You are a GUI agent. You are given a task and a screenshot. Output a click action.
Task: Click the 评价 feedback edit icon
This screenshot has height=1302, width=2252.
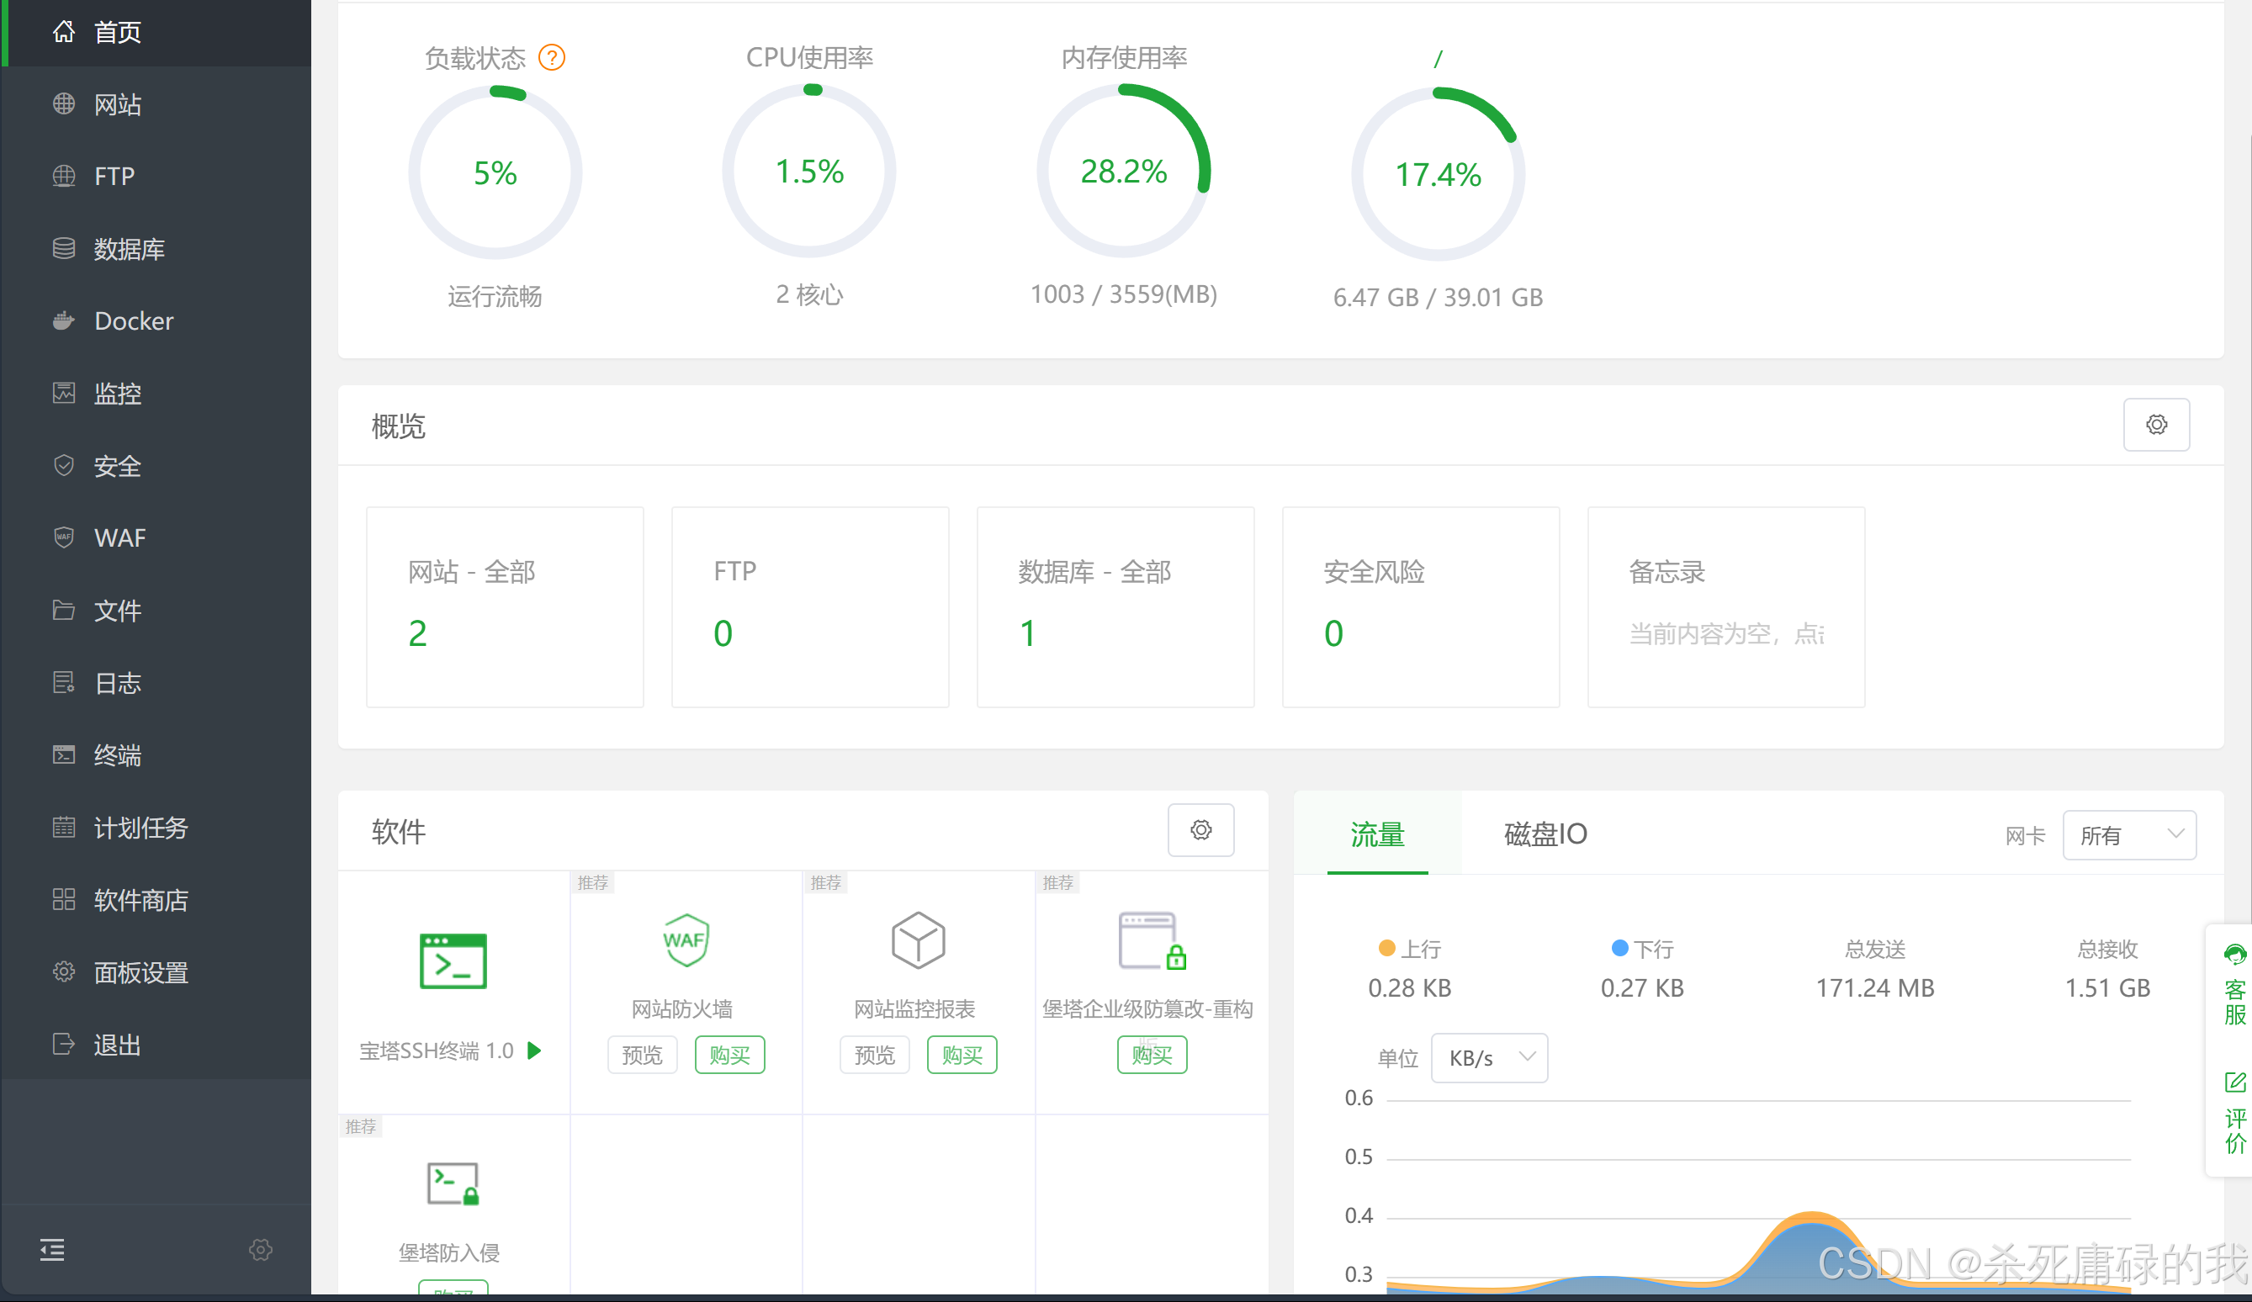2235,1082
